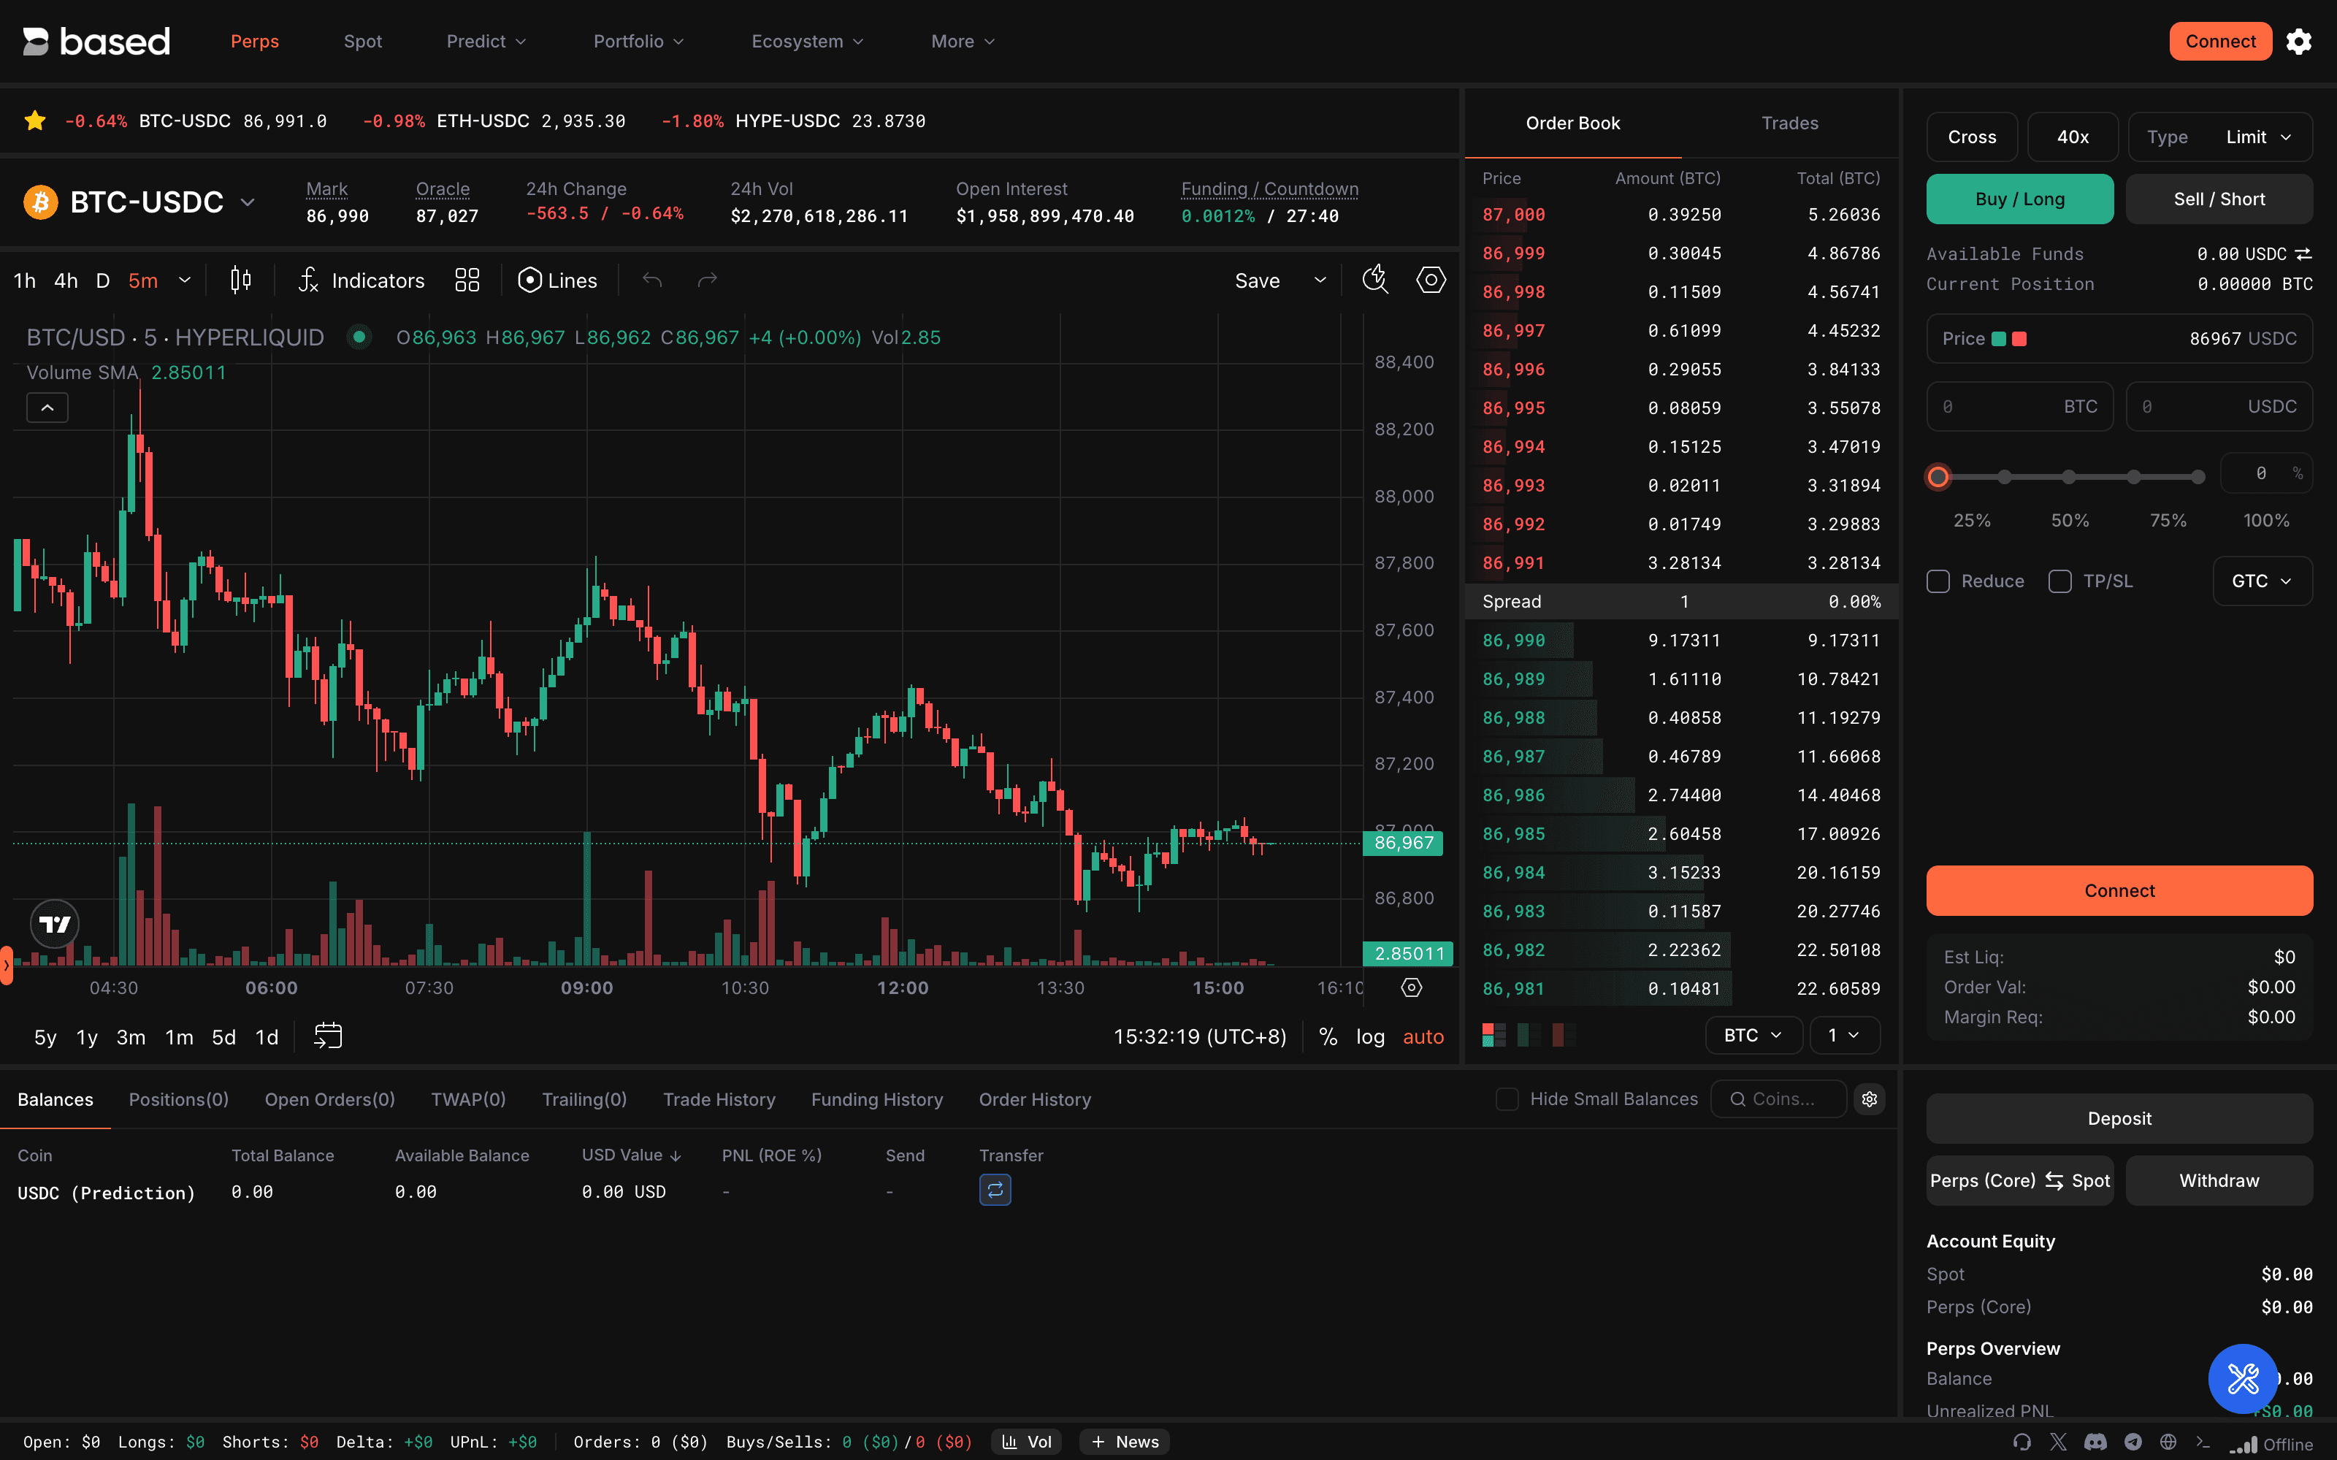This screenshot has height=1460, width=2337.
Task: Open the GTC order duration dropdown
Action: (x=2263, y=581)
